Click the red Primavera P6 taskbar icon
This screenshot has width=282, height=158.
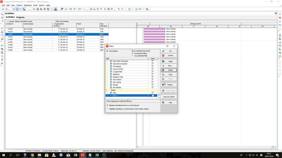pos(82,155)
